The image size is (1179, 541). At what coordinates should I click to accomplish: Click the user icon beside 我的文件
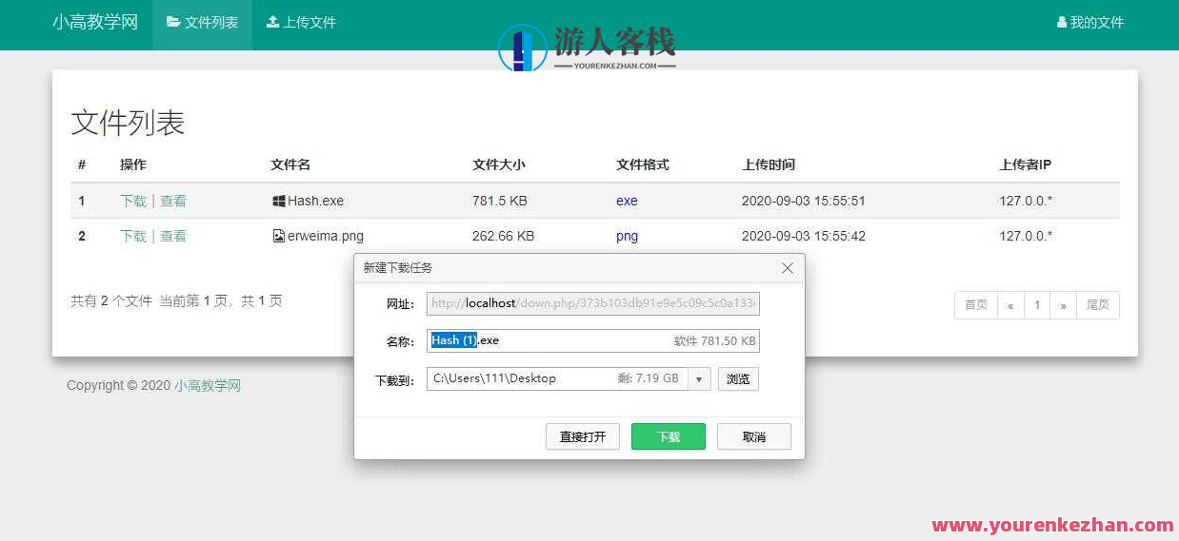click(x=1062, y=22)
